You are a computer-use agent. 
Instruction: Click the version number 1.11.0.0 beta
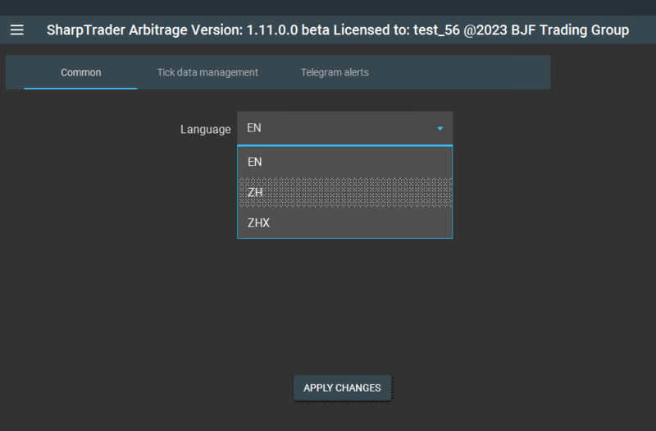(301, 30)
